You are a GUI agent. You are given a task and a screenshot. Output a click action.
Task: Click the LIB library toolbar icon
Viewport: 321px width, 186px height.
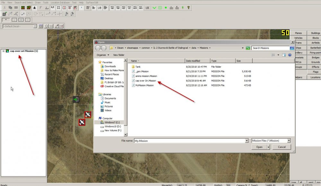pyautogui.click(x=100, y=7)
